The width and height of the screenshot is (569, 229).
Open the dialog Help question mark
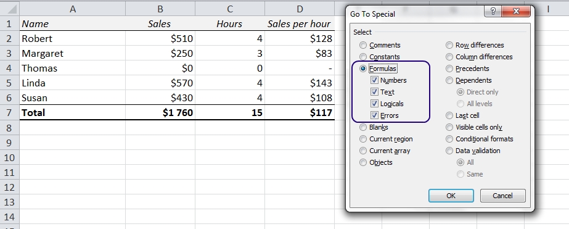click(493, 12)
